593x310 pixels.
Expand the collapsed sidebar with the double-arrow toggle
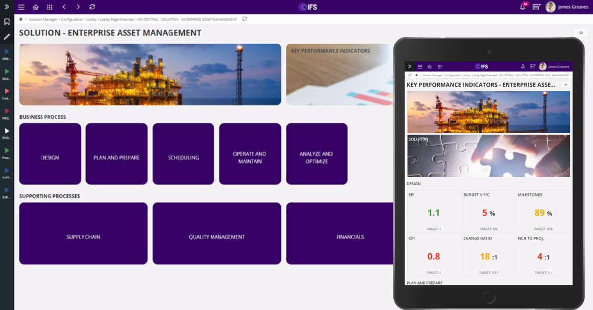pyautogui.click(x=6, y=7)
